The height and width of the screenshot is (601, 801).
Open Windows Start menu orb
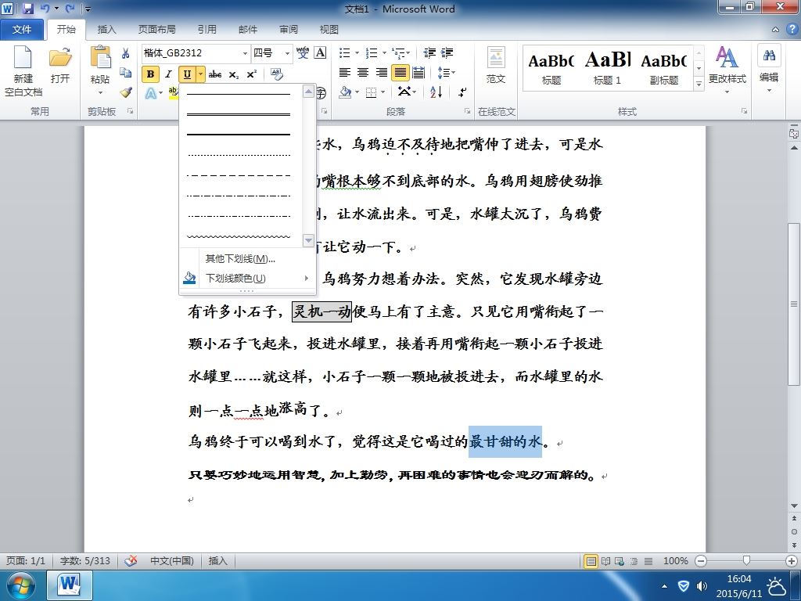20,585
